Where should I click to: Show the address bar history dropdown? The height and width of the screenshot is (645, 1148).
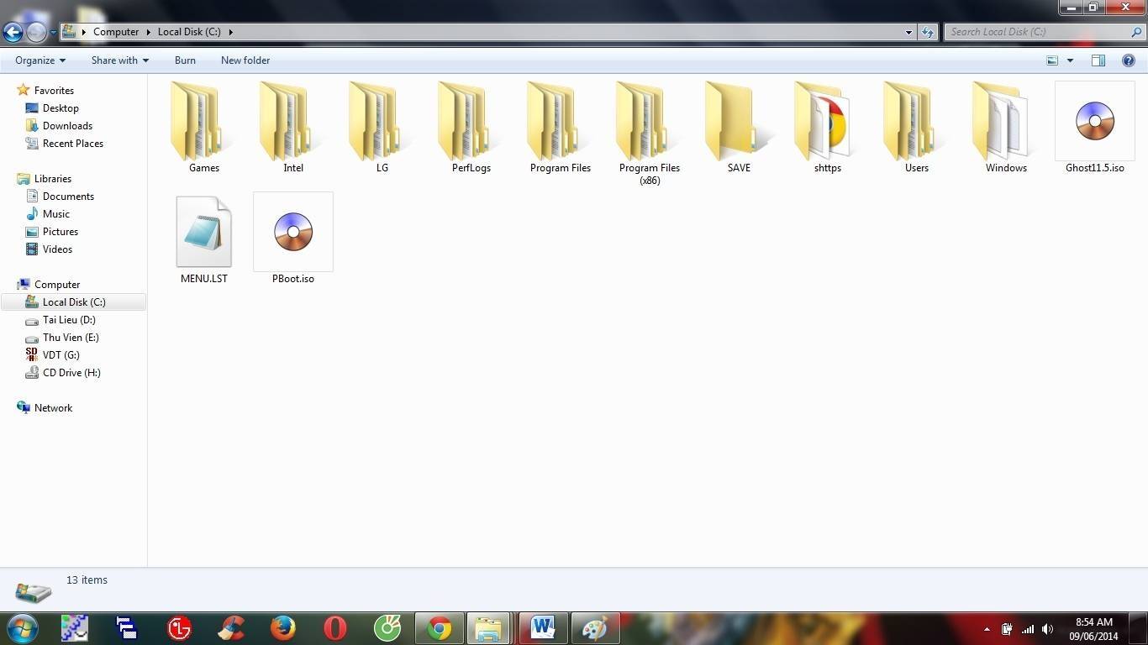[x=908, y=32]
